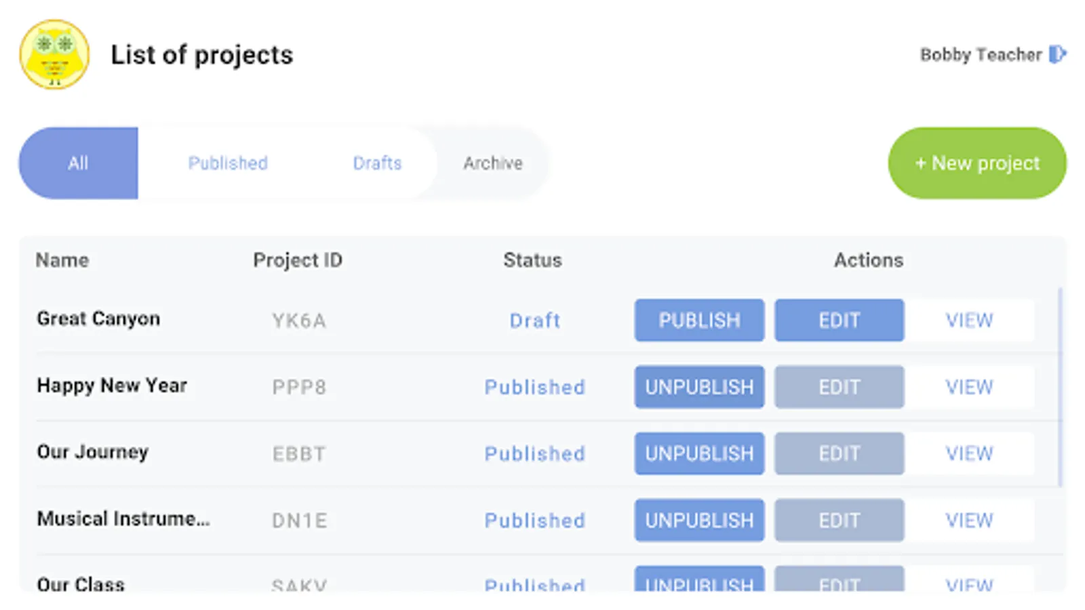Viewport: 1085px width, 610px height.
Task: Unpublish the Musical Instruments project
Action: [699, 521]
